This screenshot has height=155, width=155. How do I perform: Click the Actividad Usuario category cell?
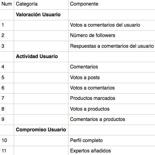[x=41, y=57]
